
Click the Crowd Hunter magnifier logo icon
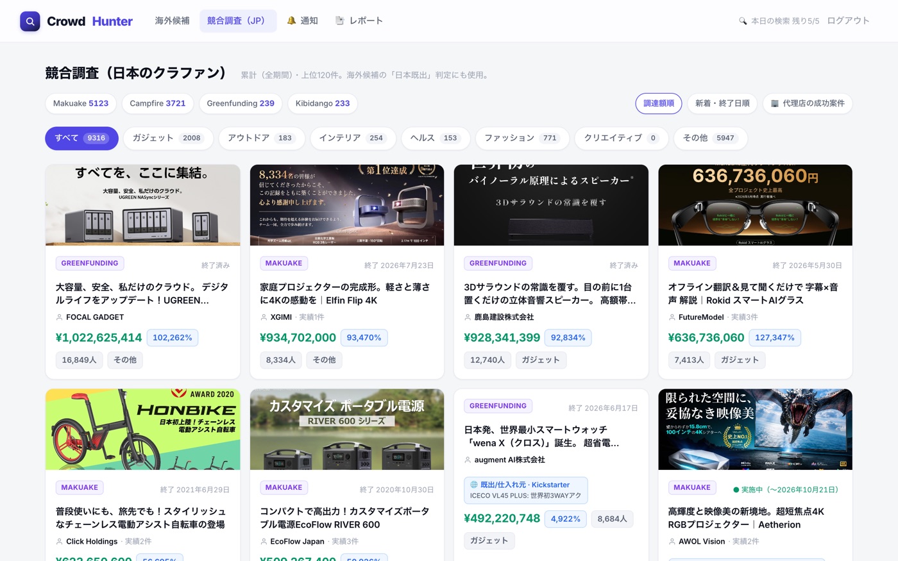pyautogui.click(x=30, y=21)
